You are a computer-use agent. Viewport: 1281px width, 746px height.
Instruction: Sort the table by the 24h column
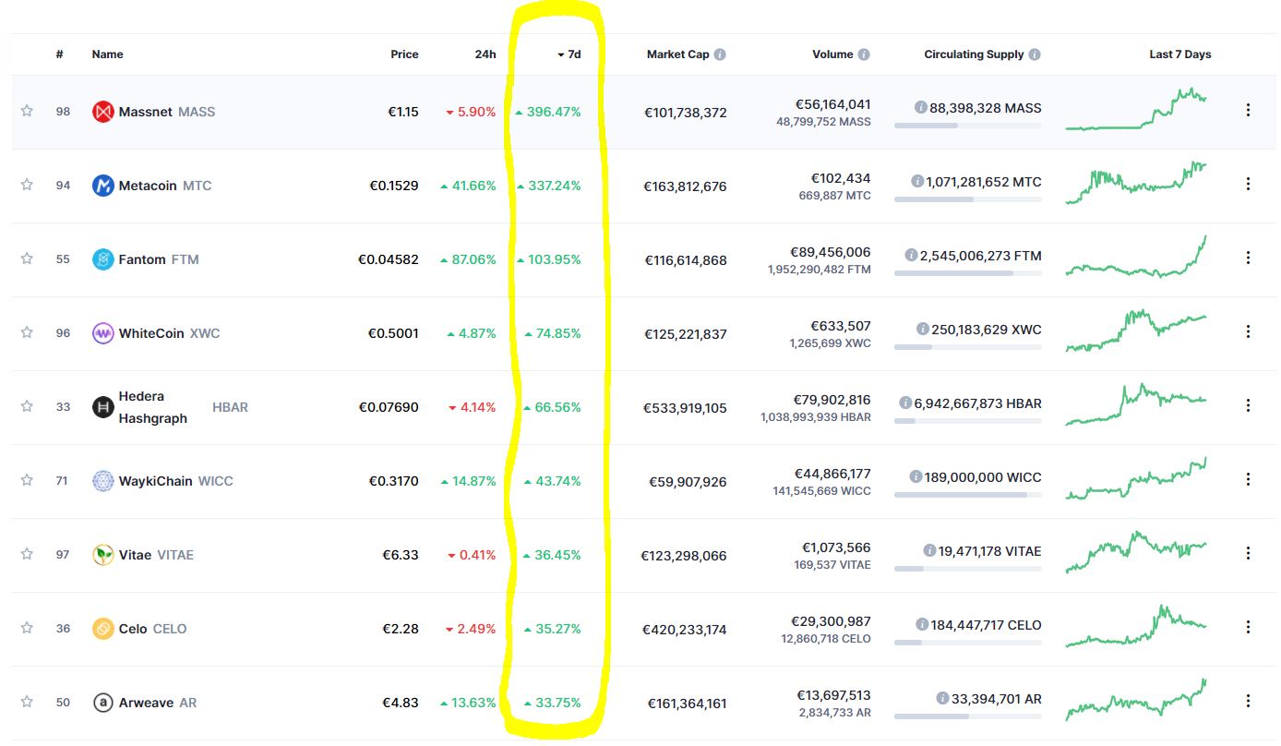485,54
